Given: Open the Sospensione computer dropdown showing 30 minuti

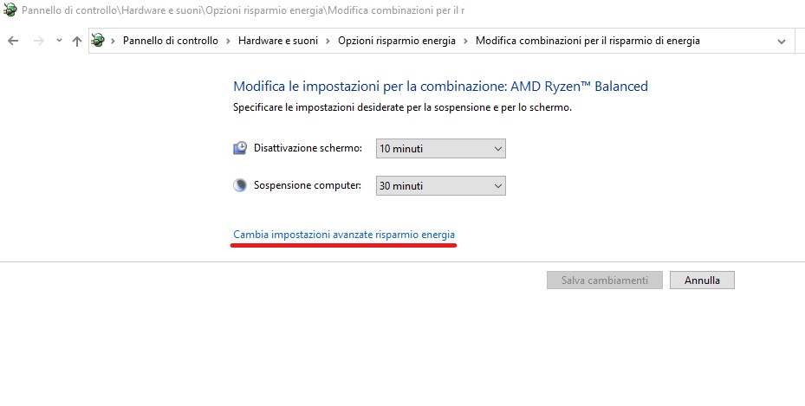Looking at the screenshot, I should click(x=440, y=185).
